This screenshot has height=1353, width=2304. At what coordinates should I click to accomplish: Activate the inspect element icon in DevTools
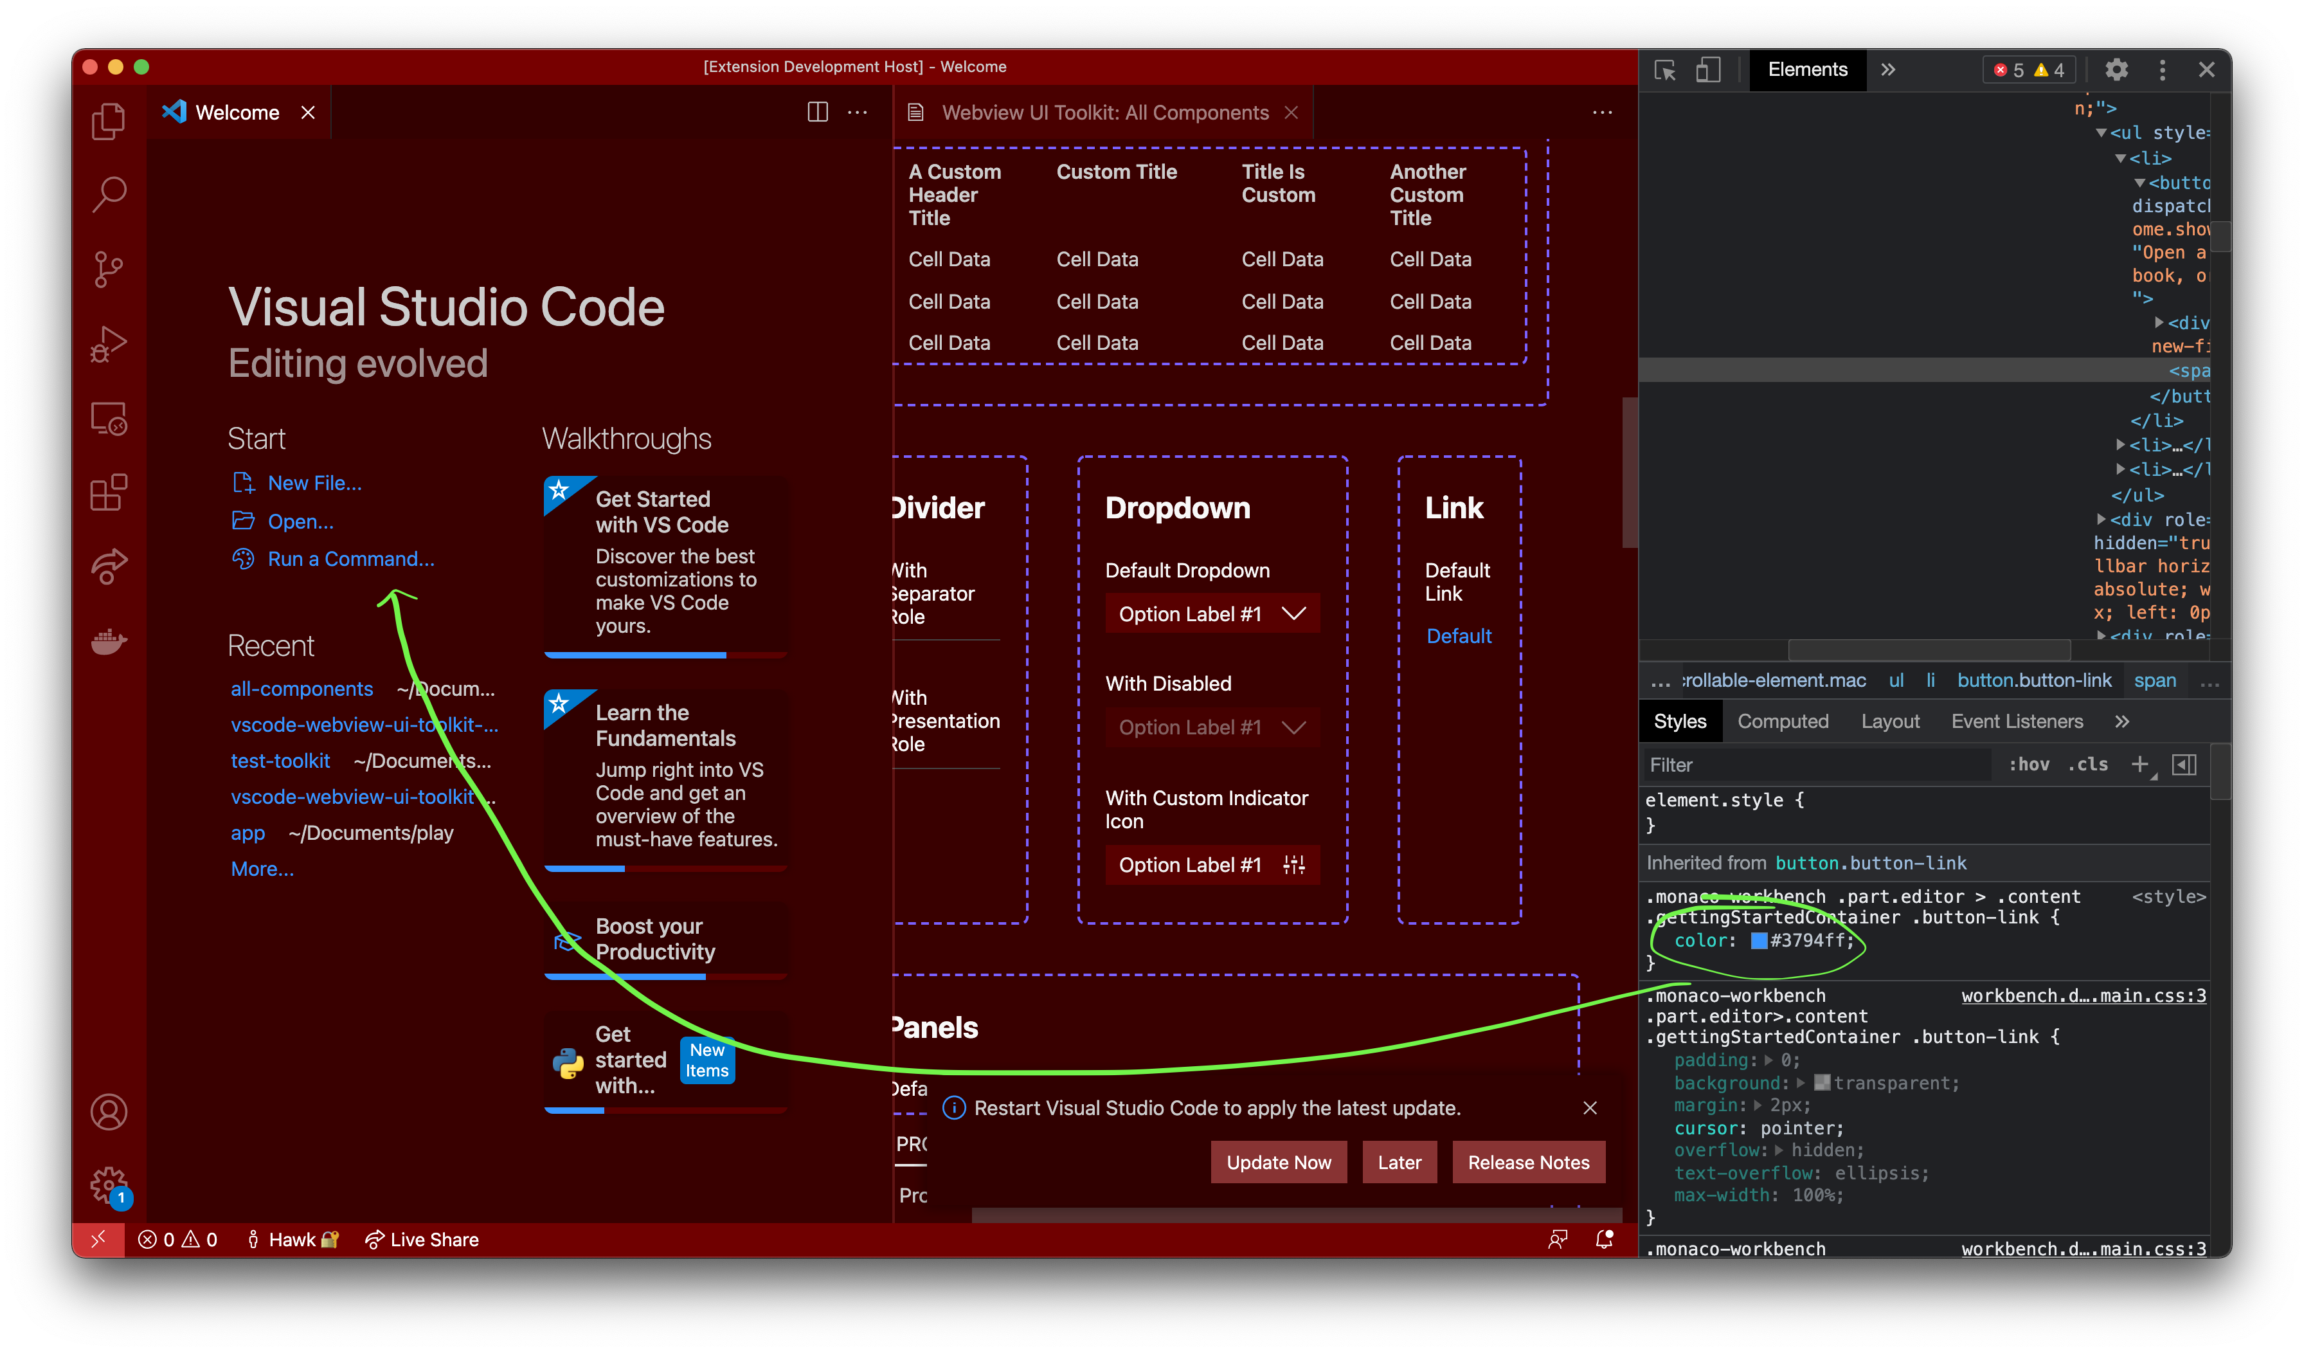[1665, 69]
